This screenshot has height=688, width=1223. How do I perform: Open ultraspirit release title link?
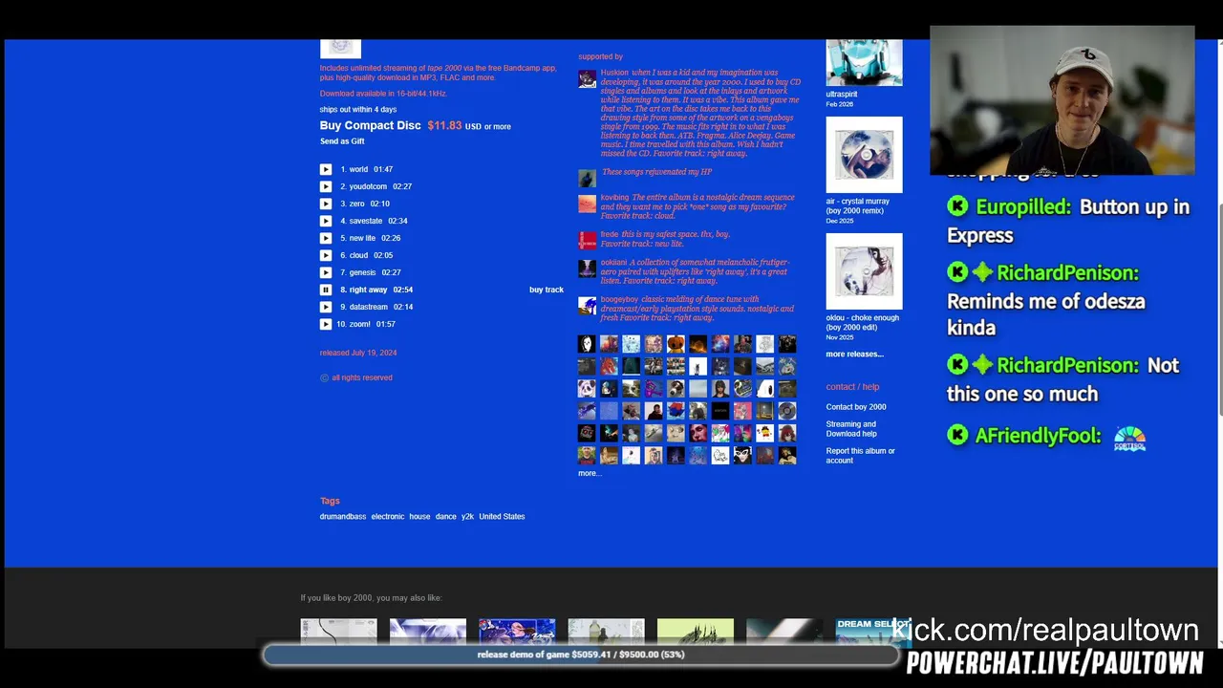pyautogui.click(x=842, y=94)
